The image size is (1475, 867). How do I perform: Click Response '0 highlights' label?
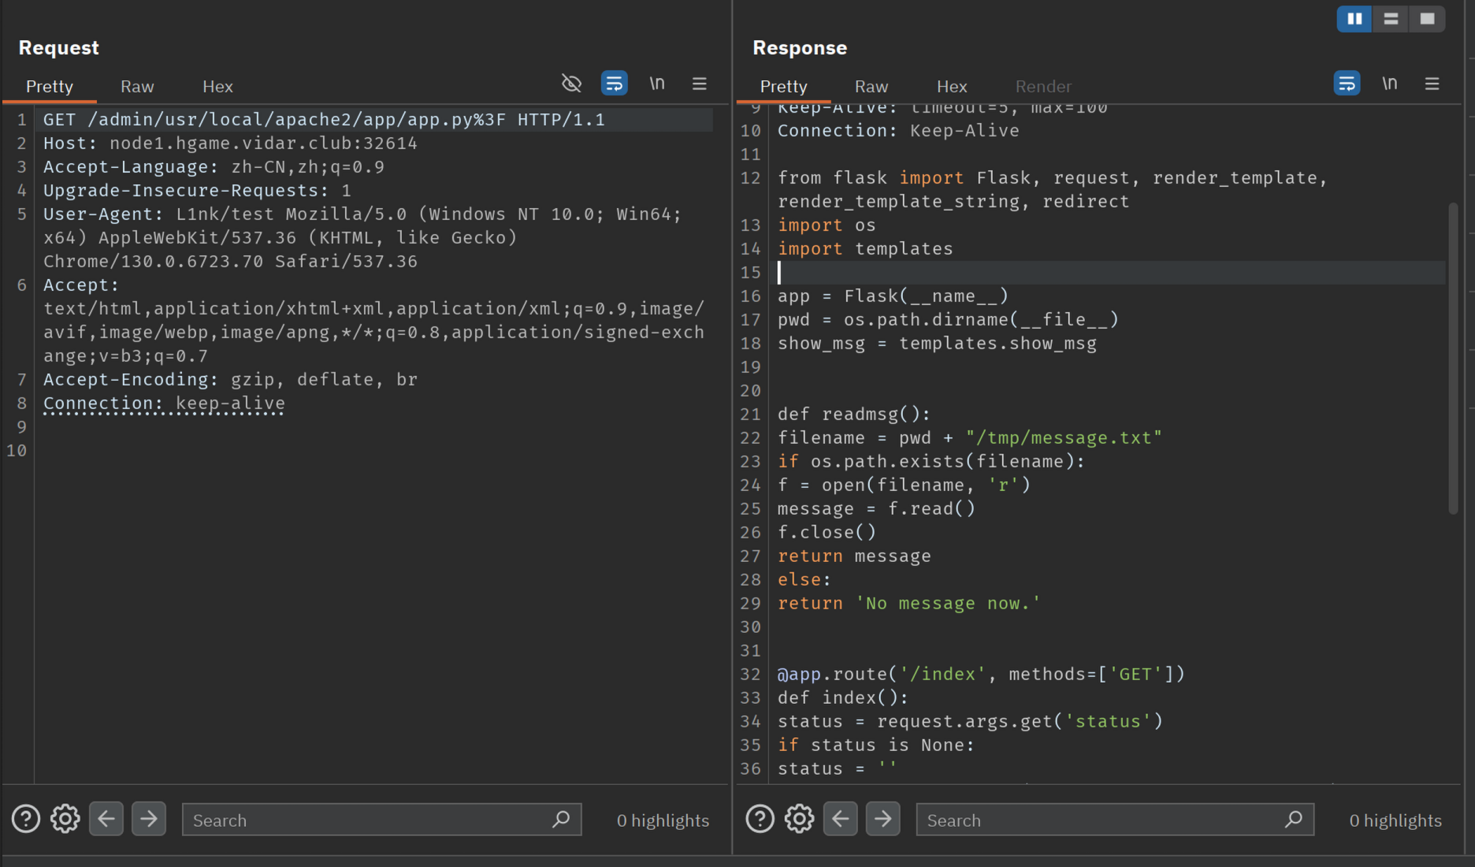click(1395, 820)
